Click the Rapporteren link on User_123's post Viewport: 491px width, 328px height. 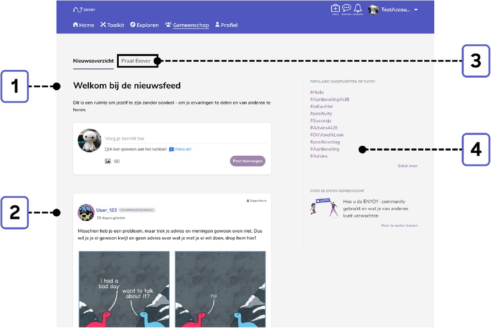pos(256,201)
